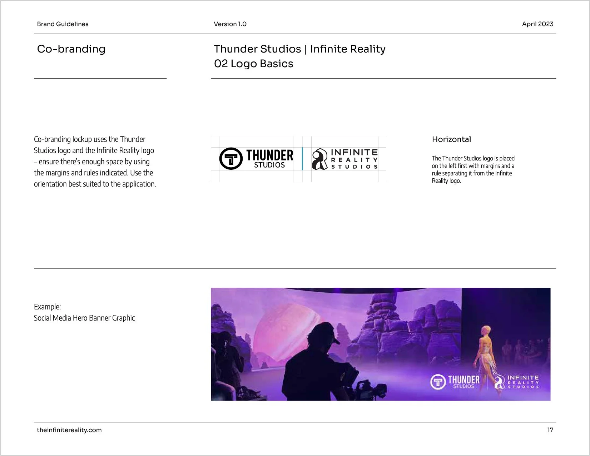The height and width of the screenshot is (456, 590).
Task: Click the Co-branding section heading
Action: tap(71, 49)
